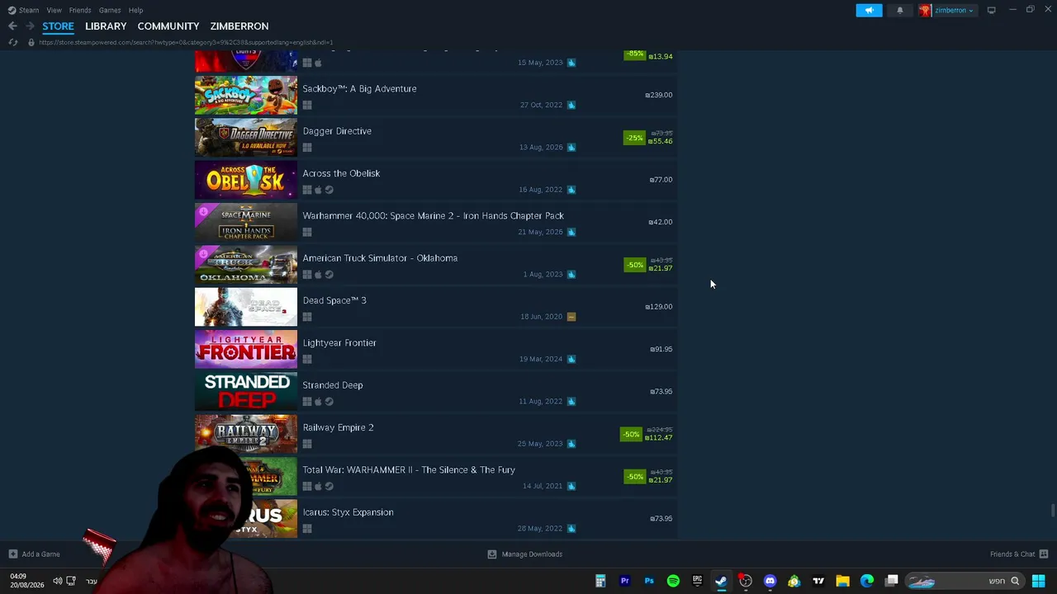Viewport: 1057px width, 594px height.
Task: Open Calculator from the taskbar
Action: click(x=600, y=581)
